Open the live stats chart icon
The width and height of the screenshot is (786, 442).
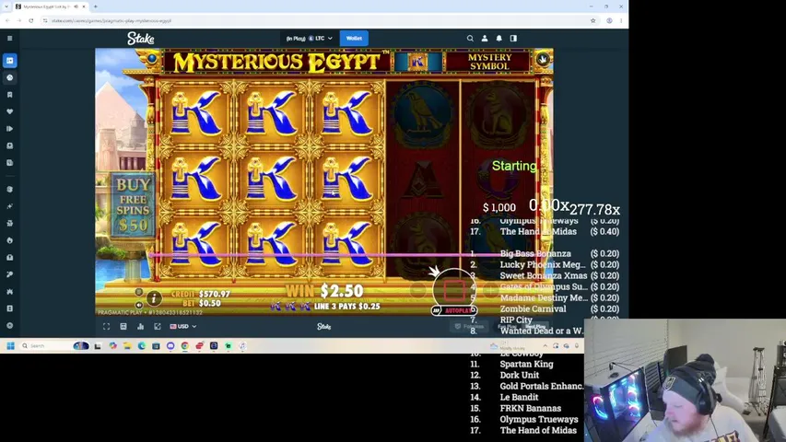click(x=140, y=326)
